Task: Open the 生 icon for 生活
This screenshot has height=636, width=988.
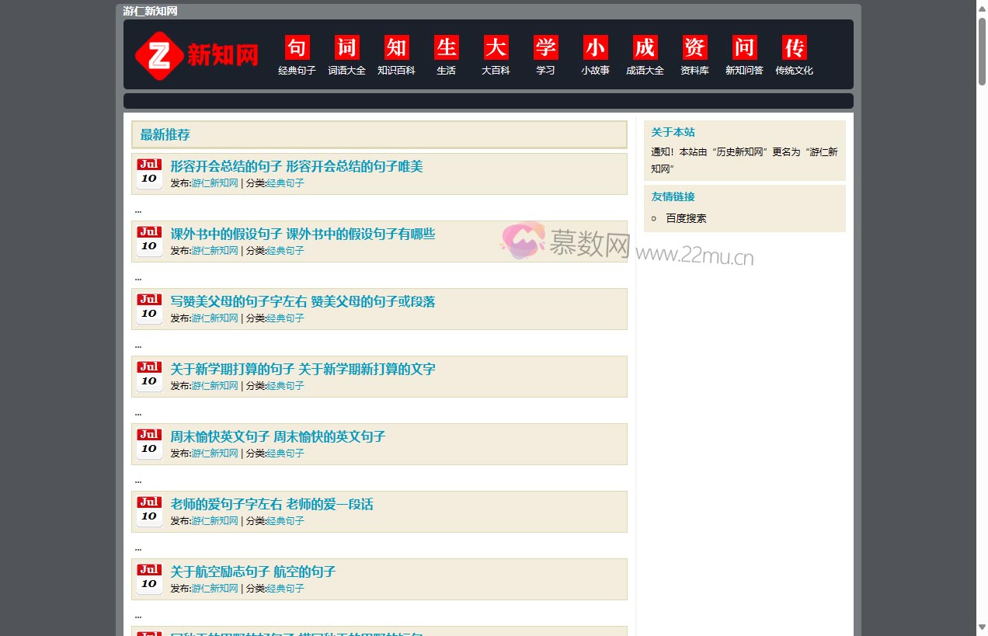Action: coord(447,47)
